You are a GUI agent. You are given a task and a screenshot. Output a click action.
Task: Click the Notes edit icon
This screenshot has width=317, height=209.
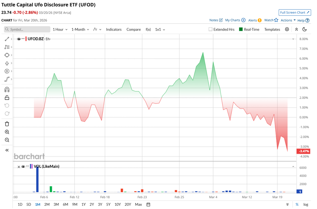pos(221,20)
